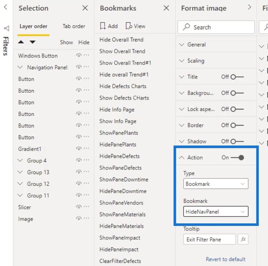Expand the Filters pane with the left arrow
Image resolution: width=268 pixels, height=266 pixels.
click(x=6, y=7)
